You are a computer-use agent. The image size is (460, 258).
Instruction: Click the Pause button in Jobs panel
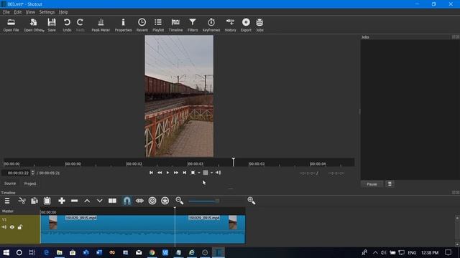372,184
